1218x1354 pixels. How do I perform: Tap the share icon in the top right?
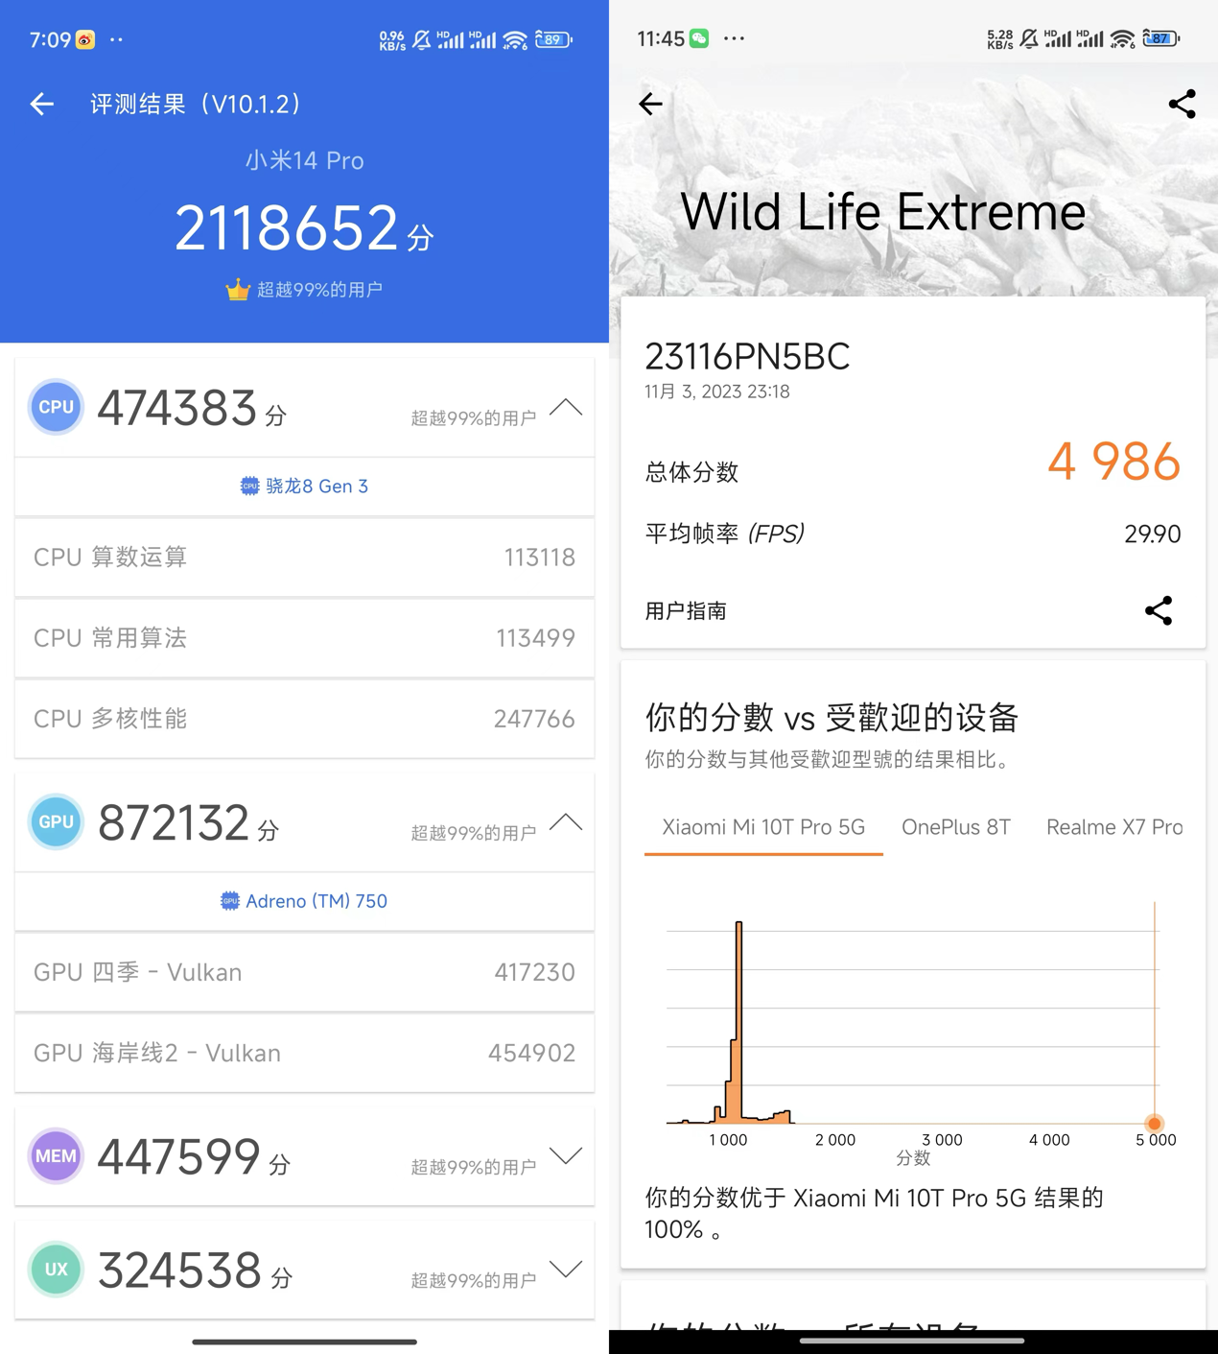[1182, 104]
